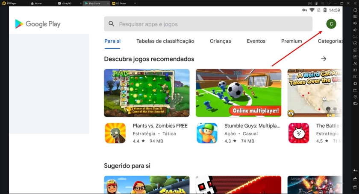Click the Descubra jogos recomendados heading
359x194 pixels.
click(x=149, y=59)
